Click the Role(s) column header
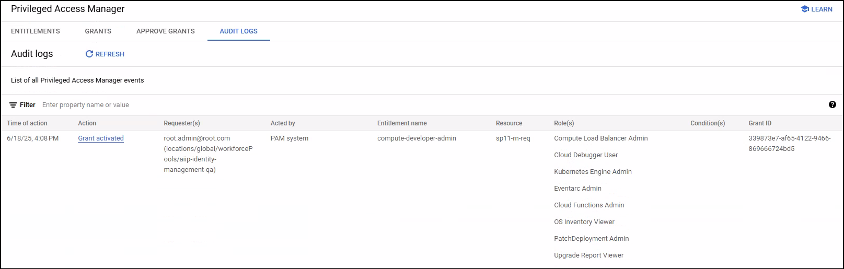This screenshot has width=844, height=269. [x=564, y=123]
